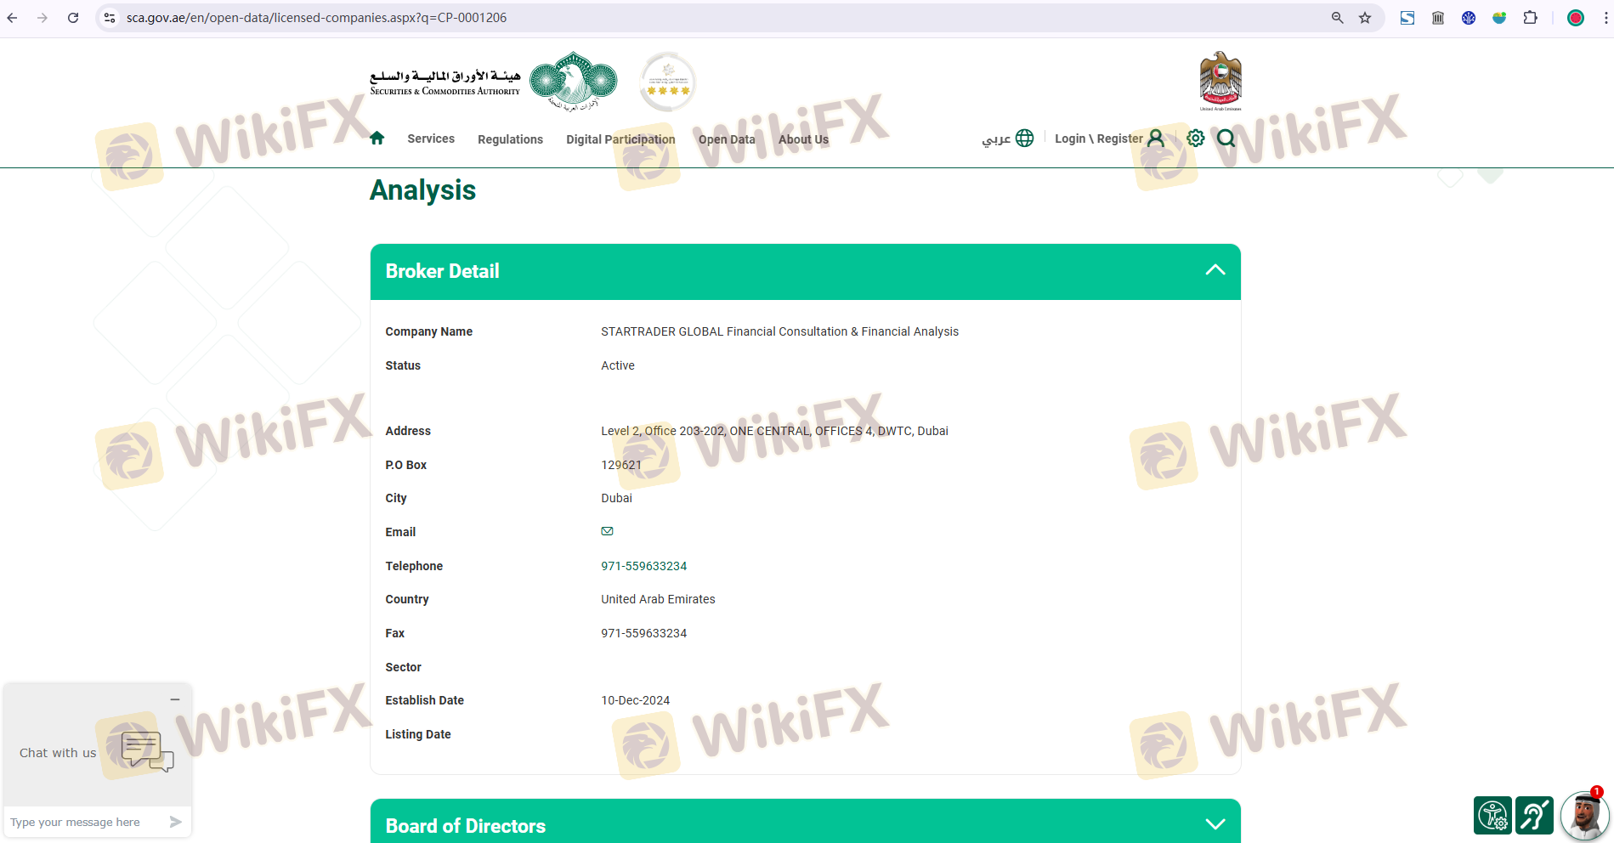1614x843 pixels.
Task: Minimize the Chat with us widget
Action: click(x=175, y=699)
